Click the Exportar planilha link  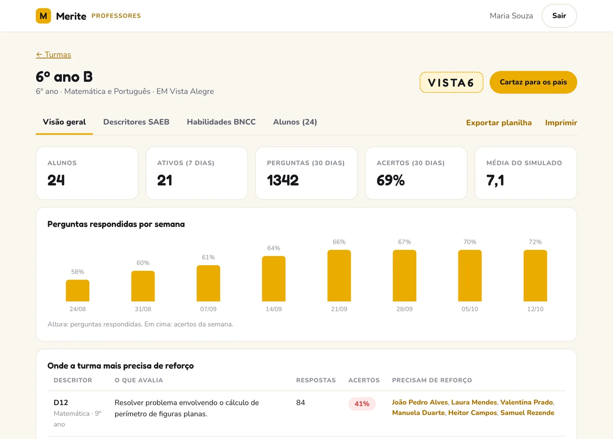[x=499, y=123]
